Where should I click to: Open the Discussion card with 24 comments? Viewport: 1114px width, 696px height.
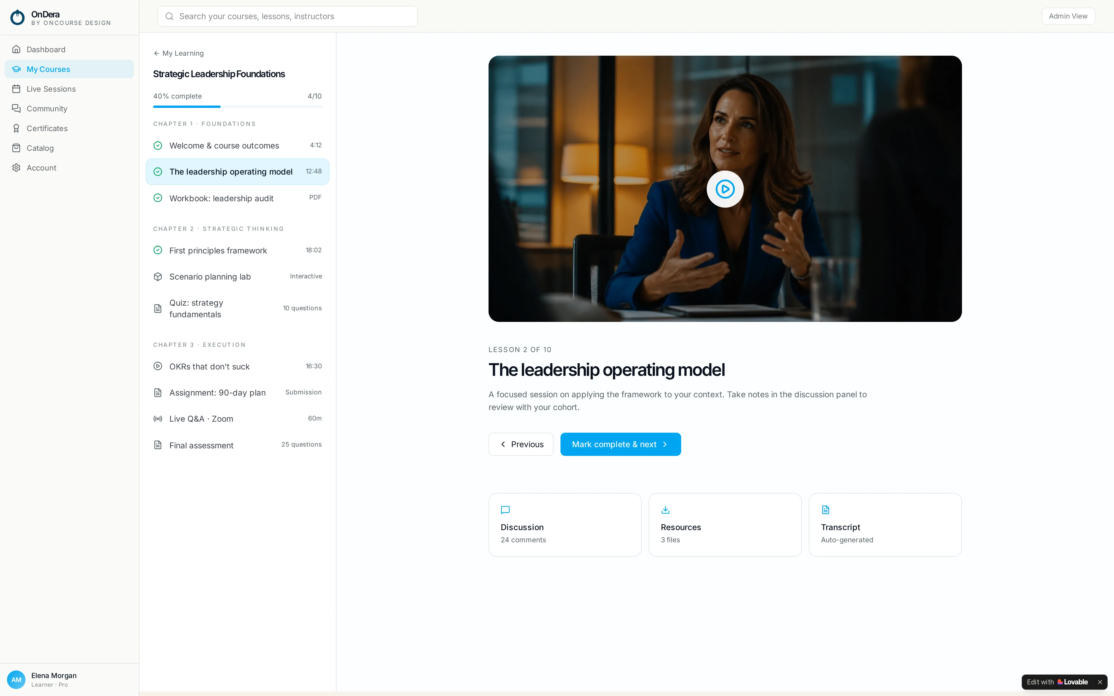pyautogui.click(x=565, y=525)
